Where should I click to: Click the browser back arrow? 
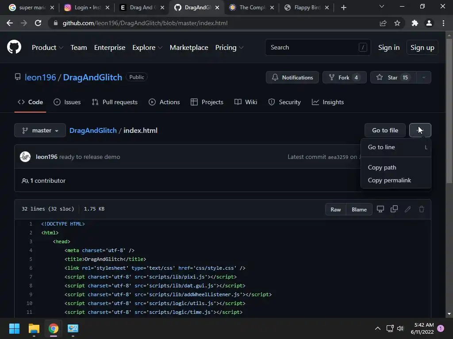(x=10, y=23)
